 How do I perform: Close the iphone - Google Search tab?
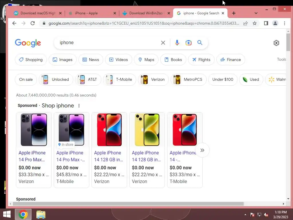[223, 13]
